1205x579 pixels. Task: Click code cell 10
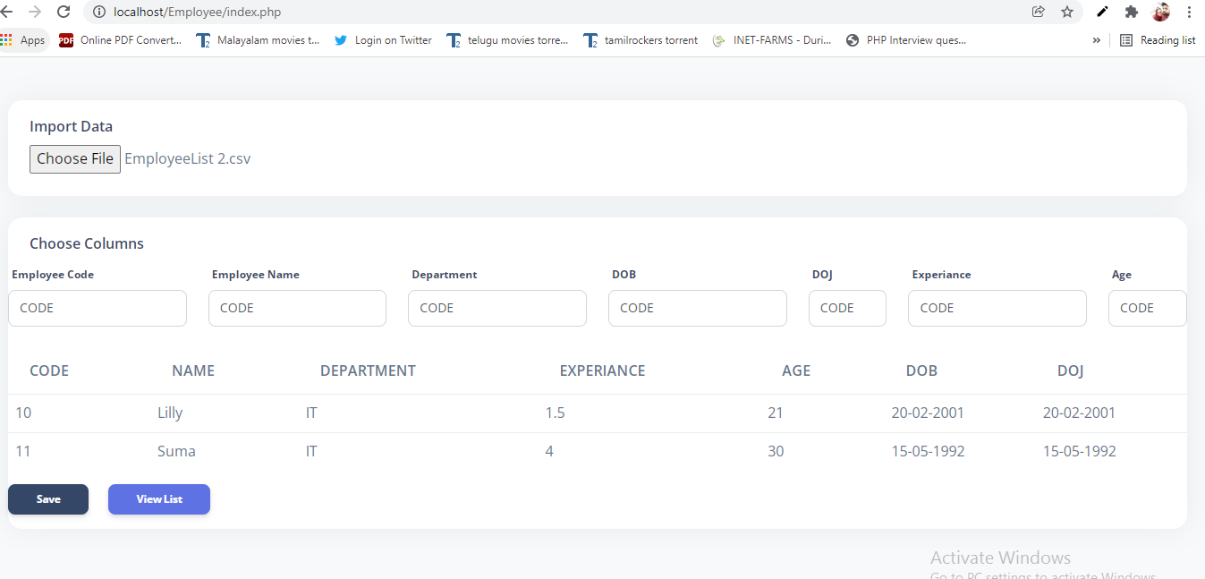(x=23, y=413)
